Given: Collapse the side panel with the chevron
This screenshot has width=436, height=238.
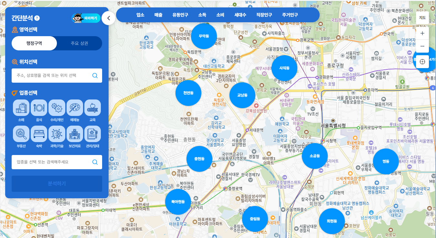Looking at the screenshot, I should click(109, 18).
